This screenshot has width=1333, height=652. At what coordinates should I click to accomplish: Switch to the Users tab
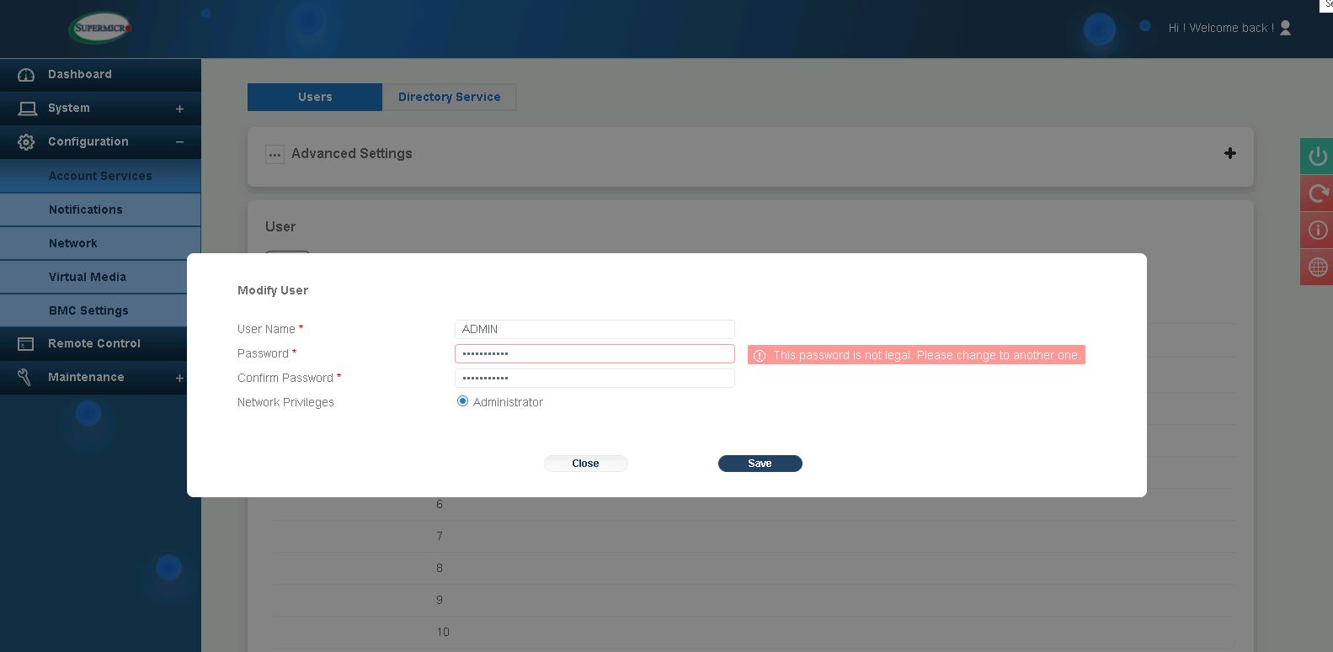coord(315,97)
